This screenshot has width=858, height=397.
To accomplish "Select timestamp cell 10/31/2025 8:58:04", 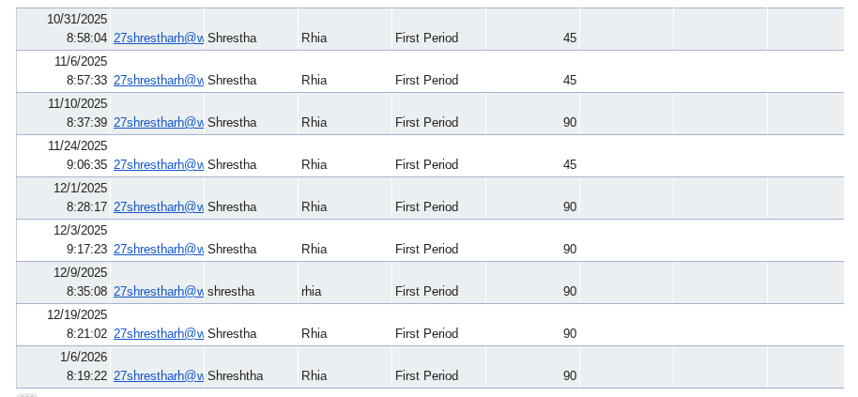I will click(64, 29).
